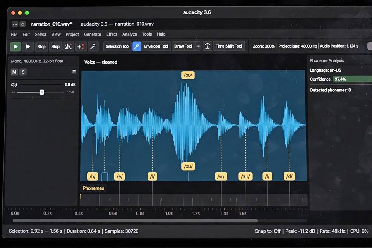
Task: Click the 'Zoom: 300%' readout
Action: [x=264, y=46]
